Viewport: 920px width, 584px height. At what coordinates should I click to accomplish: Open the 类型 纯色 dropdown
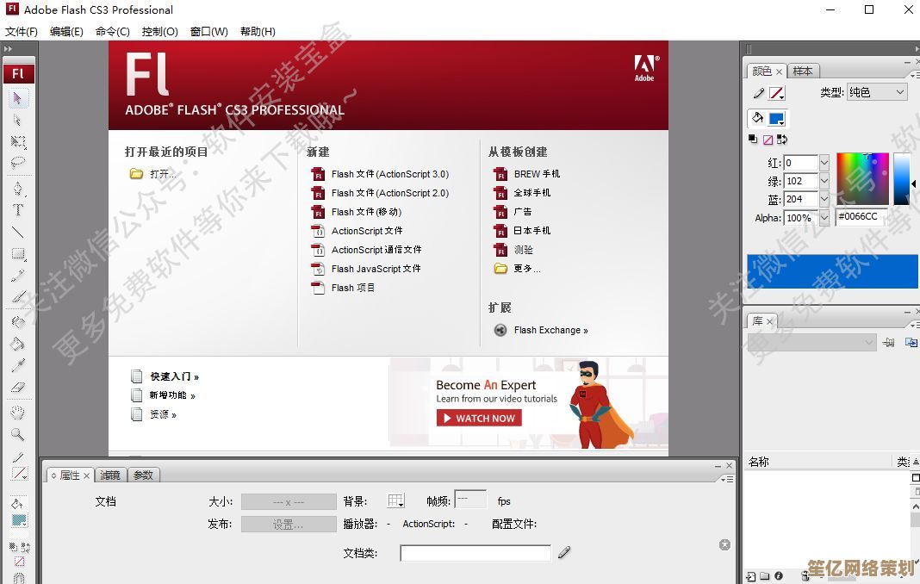click(877, 92)
